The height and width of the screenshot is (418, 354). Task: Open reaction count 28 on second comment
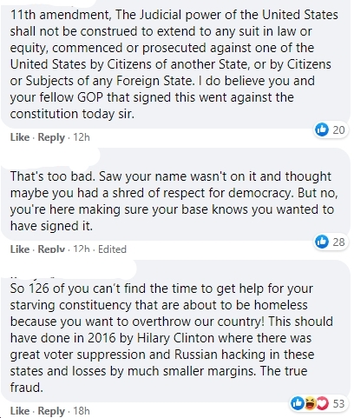click(338, 242)
